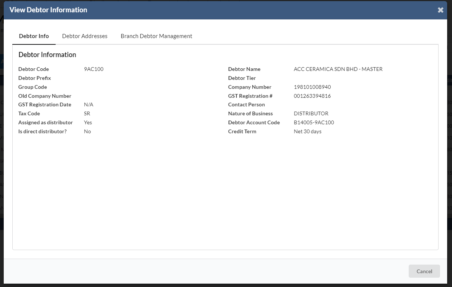Click the Contact Person label
Image resolution: width=452 pixels, height=287 pixels.
[247, 104]
